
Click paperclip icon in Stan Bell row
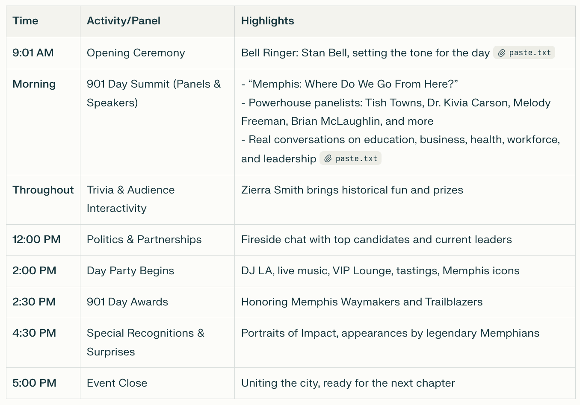pyautogui.click(x=502, y=53)
